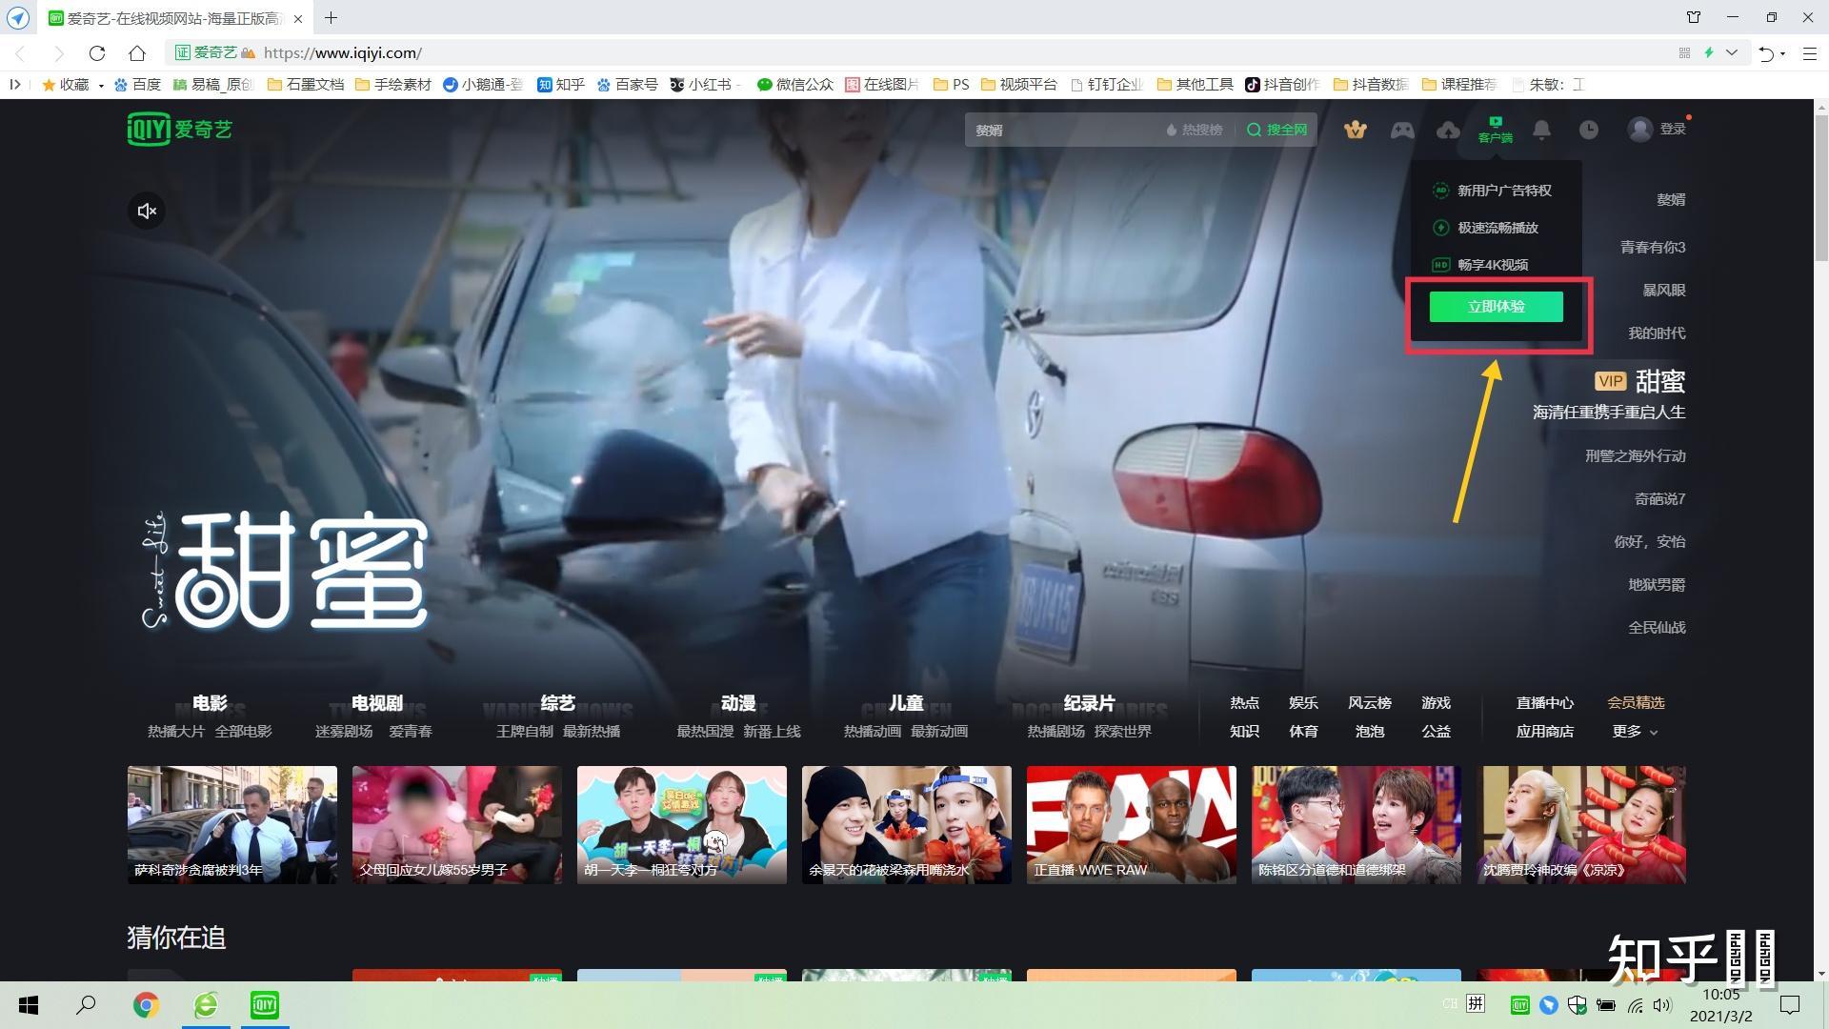The image size is (1829, 1029).
Task: Open the WWE RAW live thumbnail
Action: tap(1131, 825)
